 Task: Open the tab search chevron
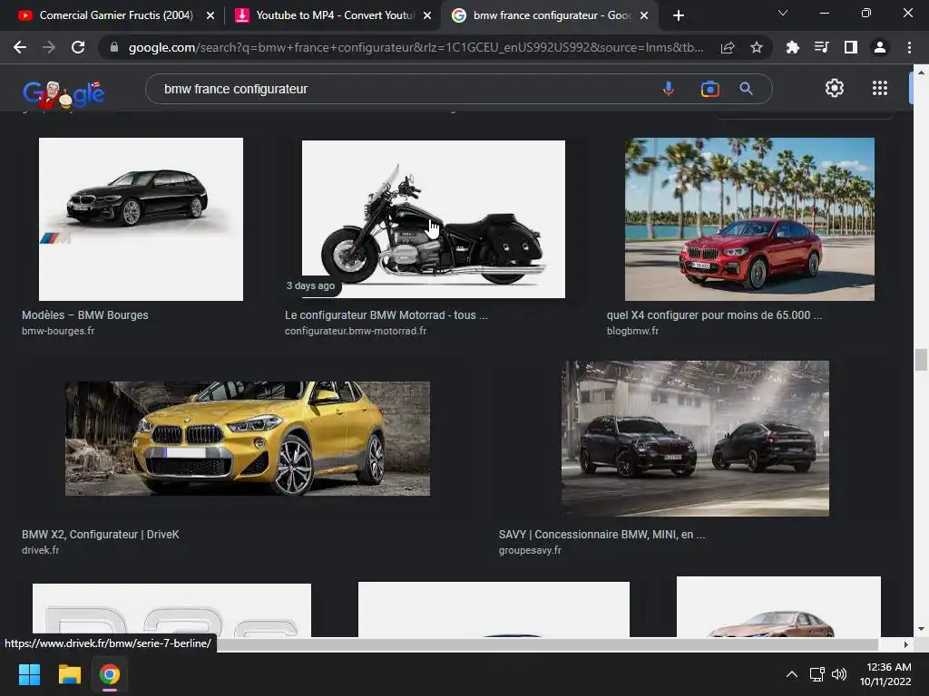(x=783, y=13)
